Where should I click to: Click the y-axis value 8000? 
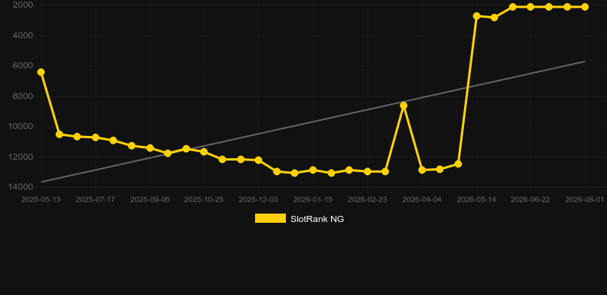click(23, 96)
